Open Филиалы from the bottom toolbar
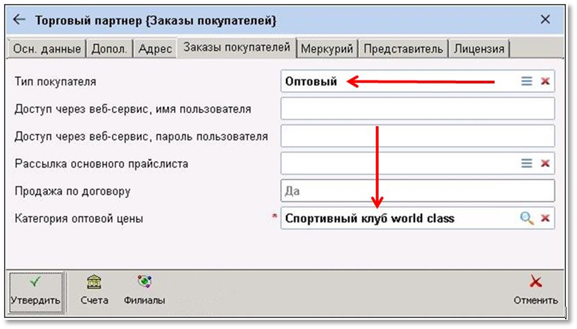The height and width of the screenshot is (329, 577). click(x=144, y=290)
